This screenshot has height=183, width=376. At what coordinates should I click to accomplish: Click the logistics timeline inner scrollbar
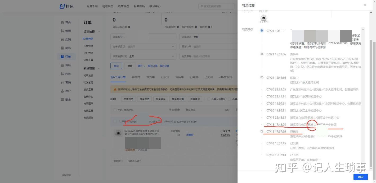tap(363, 95)
